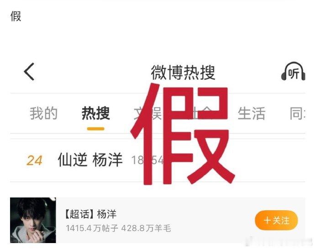The width and height of the screenshot is (315, 249).
Task: Open the 听 headphone listen feature
Action: 293,71
